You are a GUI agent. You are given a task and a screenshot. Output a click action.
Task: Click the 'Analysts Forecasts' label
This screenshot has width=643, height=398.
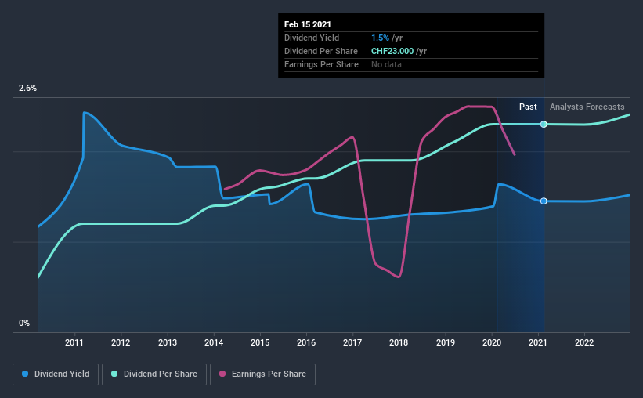pos(587,107)
